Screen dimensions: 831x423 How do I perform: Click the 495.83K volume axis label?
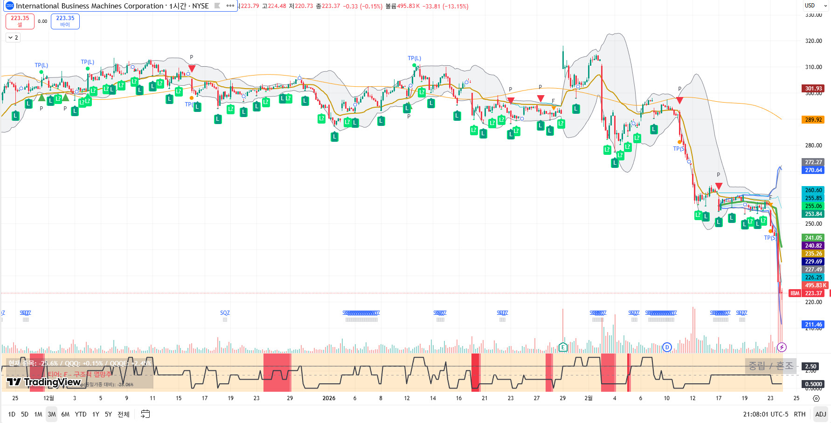pyautogui.click(x=815, y=285)
